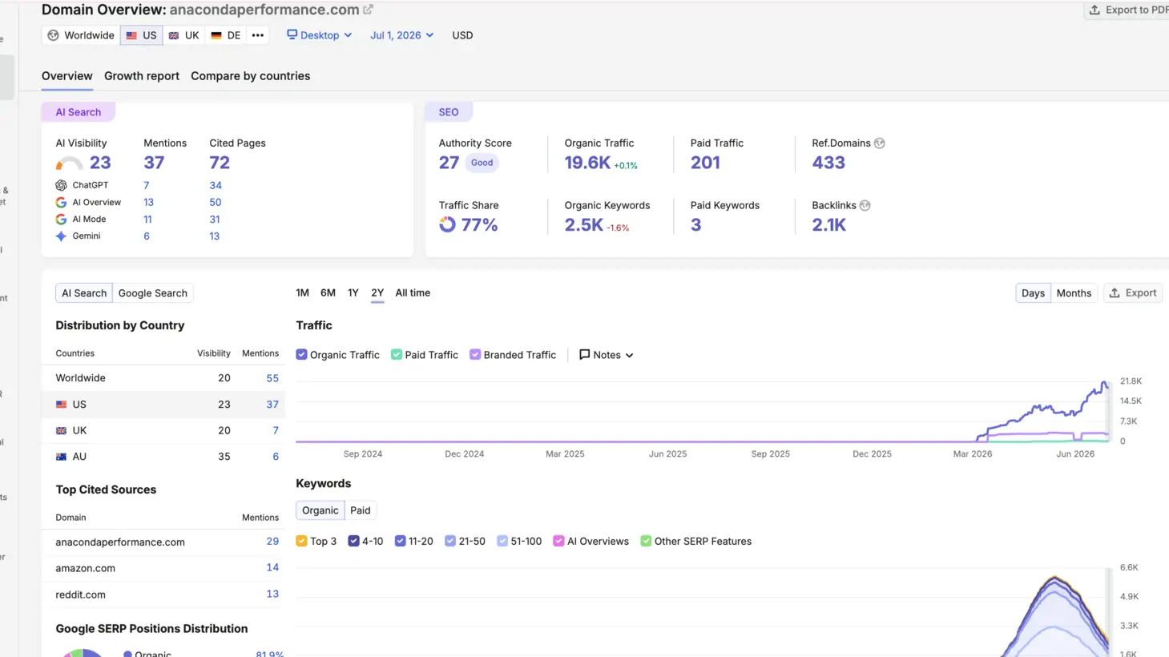1169x657 pixels.
Task: Click the info icon next to Backlinks
Action: click(865, 206)
